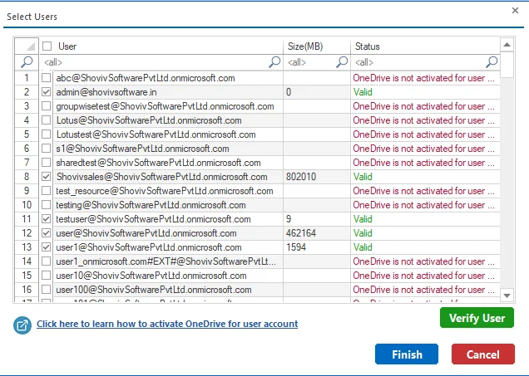Click the size value 462164
Viewport: 529px width, 376px height.
pyautogui.click(x=301, y=233)
